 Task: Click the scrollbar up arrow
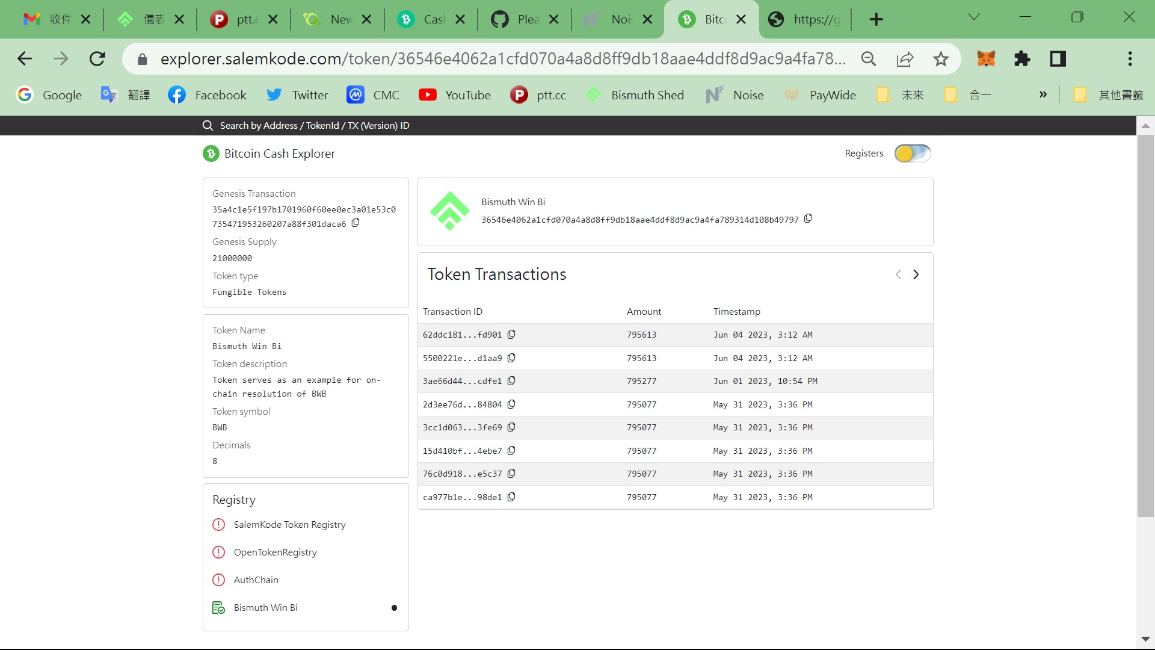pos(1145,126)
